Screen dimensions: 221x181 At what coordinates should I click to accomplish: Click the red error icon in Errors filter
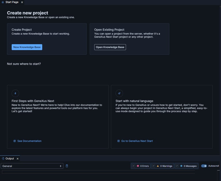(138, 166)
